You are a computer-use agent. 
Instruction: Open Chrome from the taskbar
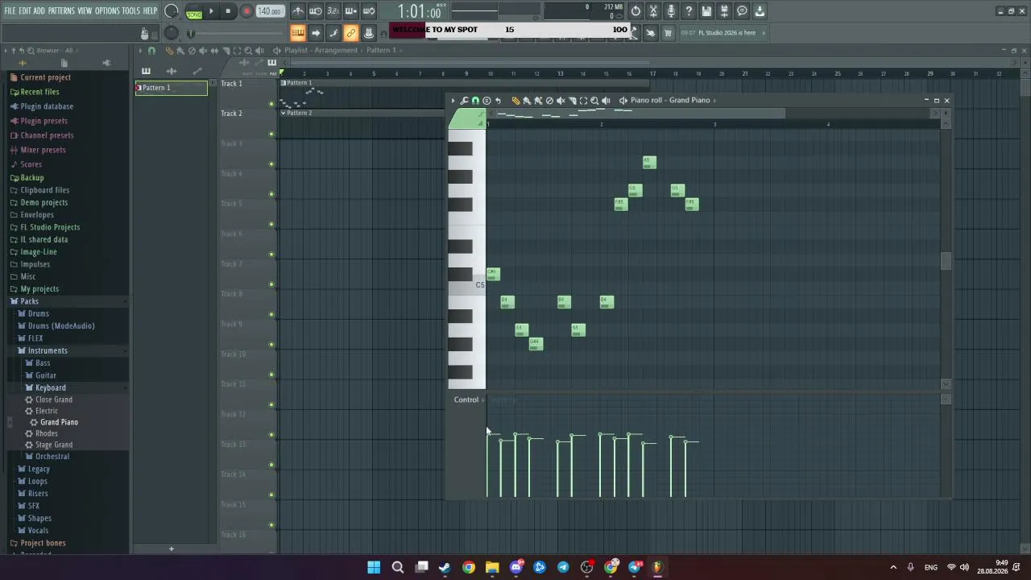(x=469, y=567)
